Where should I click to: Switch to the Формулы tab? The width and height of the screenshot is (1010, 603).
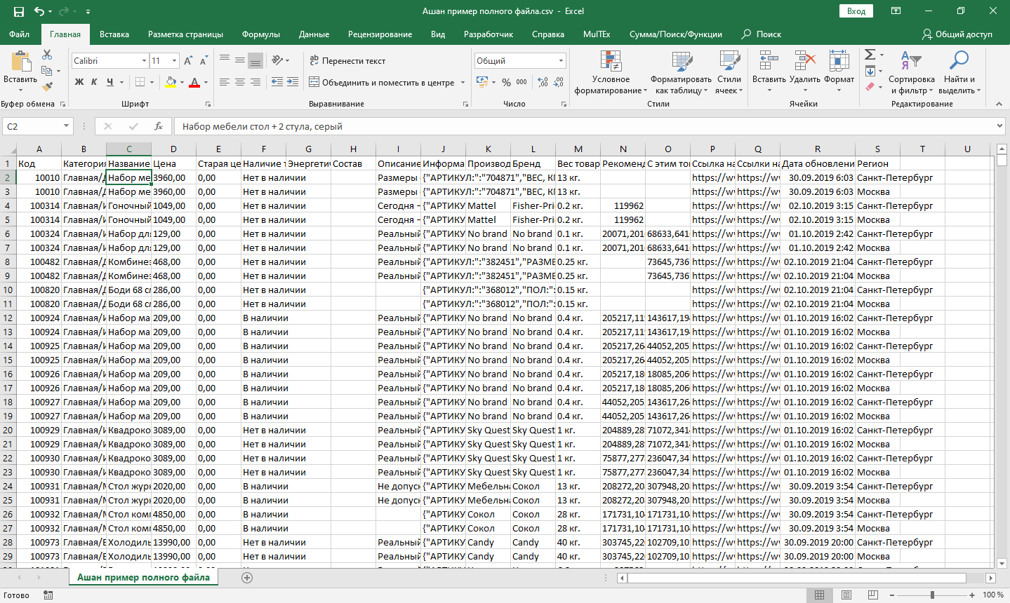click(x=261, y=34)
